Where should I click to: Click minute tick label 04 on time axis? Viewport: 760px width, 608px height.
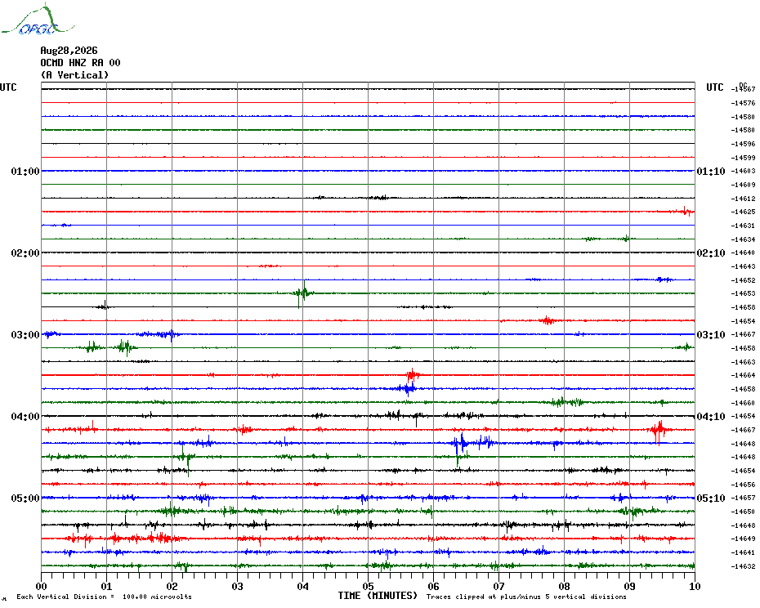click(303, 586)
